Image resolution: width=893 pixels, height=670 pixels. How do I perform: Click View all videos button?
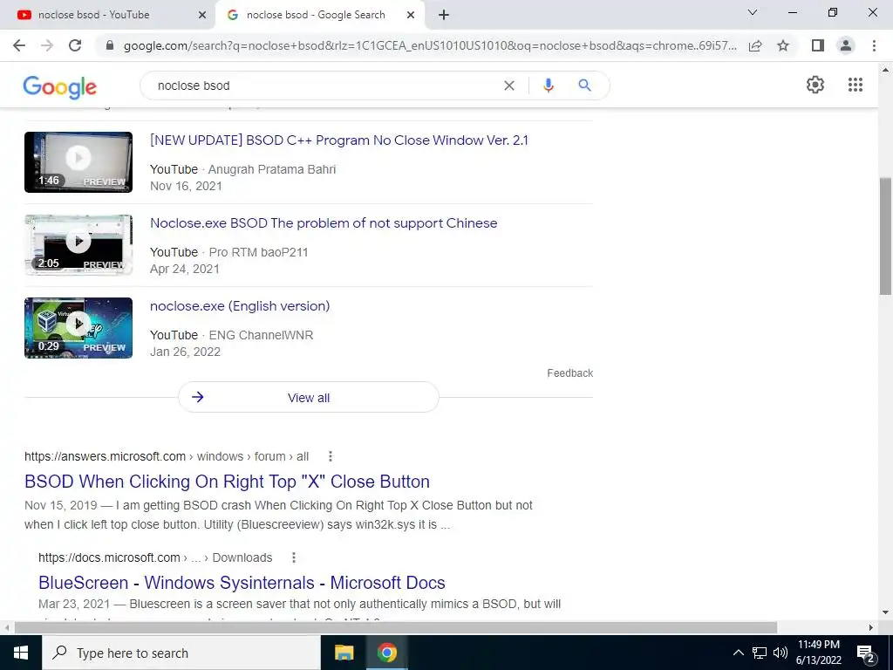(x=309, y=398)
